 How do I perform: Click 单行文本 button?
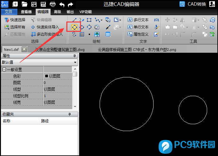pyautogui.click(x=138, y=27)
